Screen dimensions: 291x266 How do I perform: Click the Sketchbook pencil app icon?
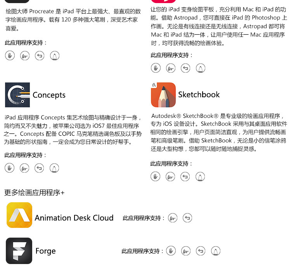(163, 95)
